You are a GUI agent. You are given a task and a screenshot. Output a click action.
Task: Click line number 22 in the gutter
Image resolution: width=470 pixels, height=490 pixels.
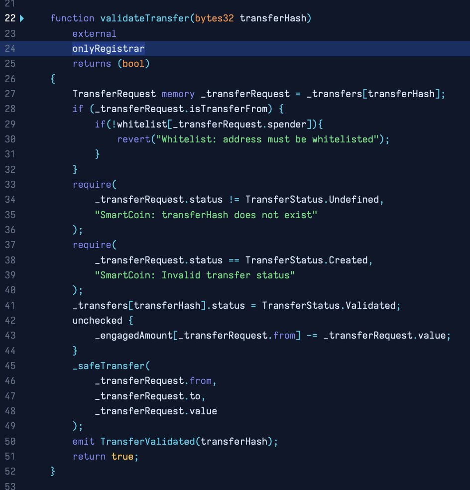(10, 18)
